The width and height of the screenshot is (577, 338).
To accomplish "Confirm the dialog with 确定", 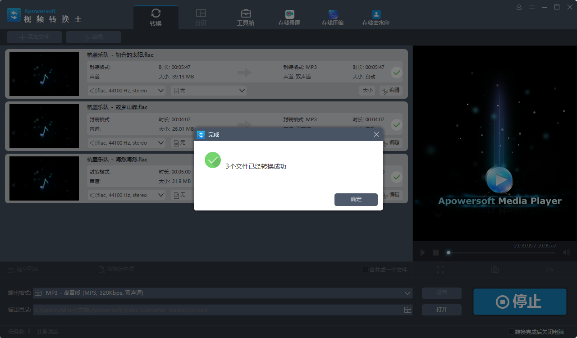I will tap(356, 199).
